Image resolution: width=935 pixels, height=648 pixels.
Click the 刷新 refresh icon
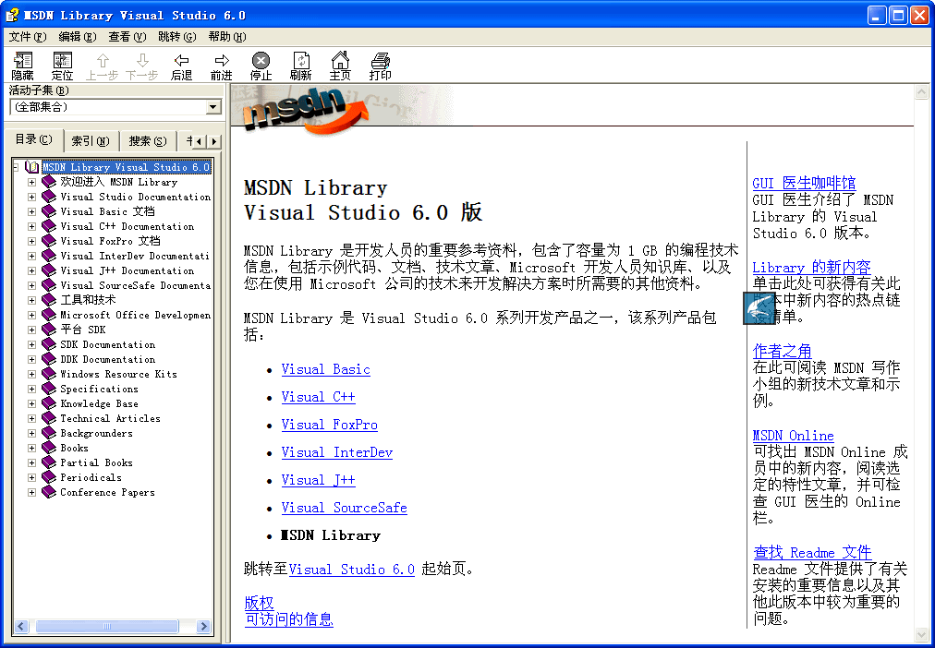300,65
